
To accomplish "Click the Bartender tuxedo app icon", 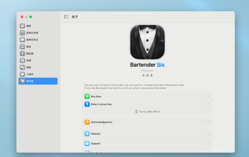I will (147, 42).
